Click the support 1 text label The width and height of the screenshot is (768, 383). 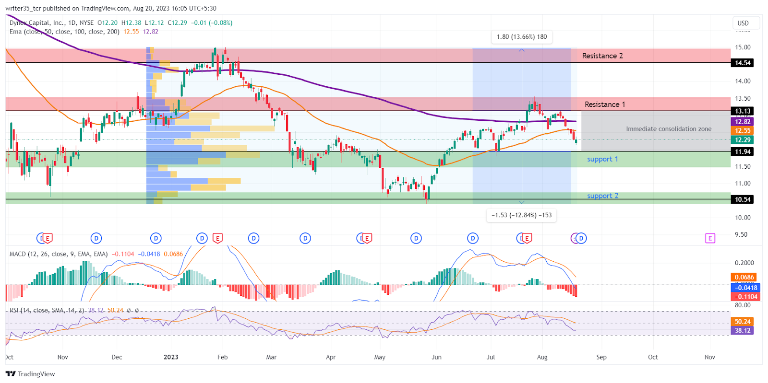coord(602,159)
